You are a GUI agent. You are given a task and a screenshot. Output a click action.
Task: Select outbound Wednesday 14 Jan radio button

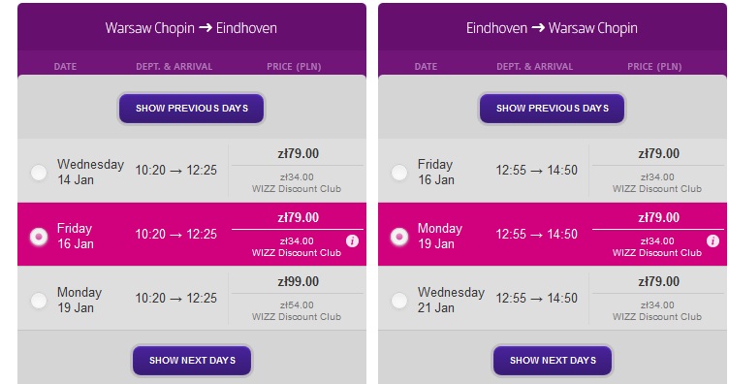point(39,173)
